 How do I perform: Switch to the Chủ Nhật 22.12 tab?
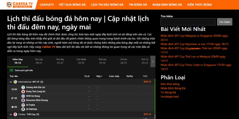81,61
